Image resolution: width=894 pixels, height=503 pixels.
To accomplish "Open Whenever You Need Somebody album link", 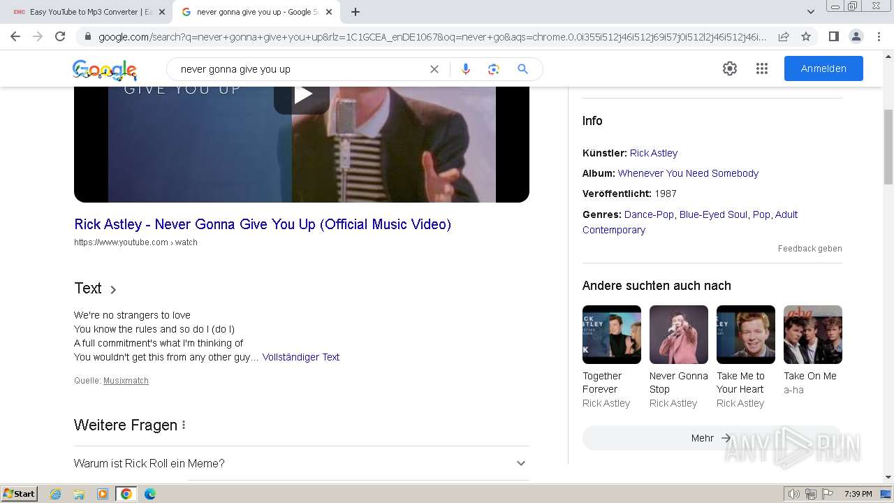I will click(x=688, y=173).
